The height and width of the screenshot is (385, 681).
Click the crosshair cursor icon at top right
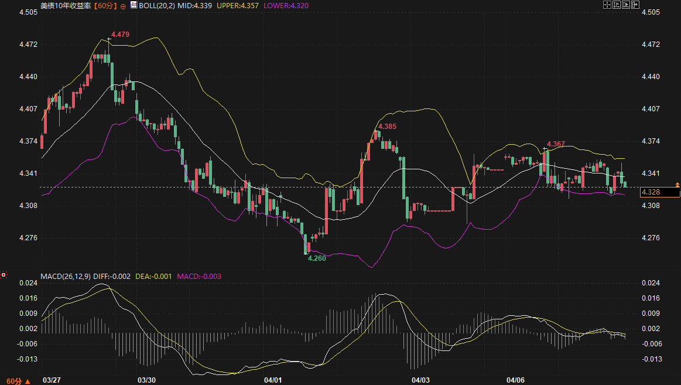click(607, 5)
